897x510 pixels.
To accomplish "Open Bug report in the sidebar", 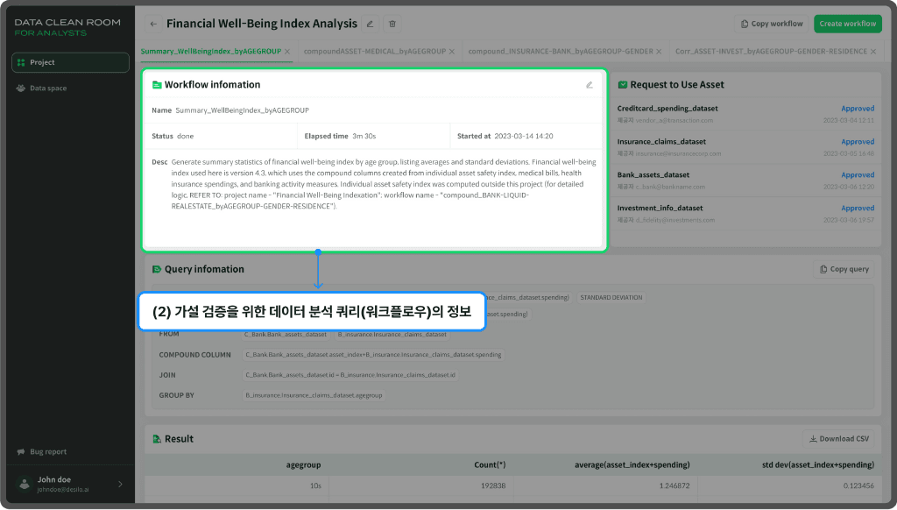I will [48, 451].
